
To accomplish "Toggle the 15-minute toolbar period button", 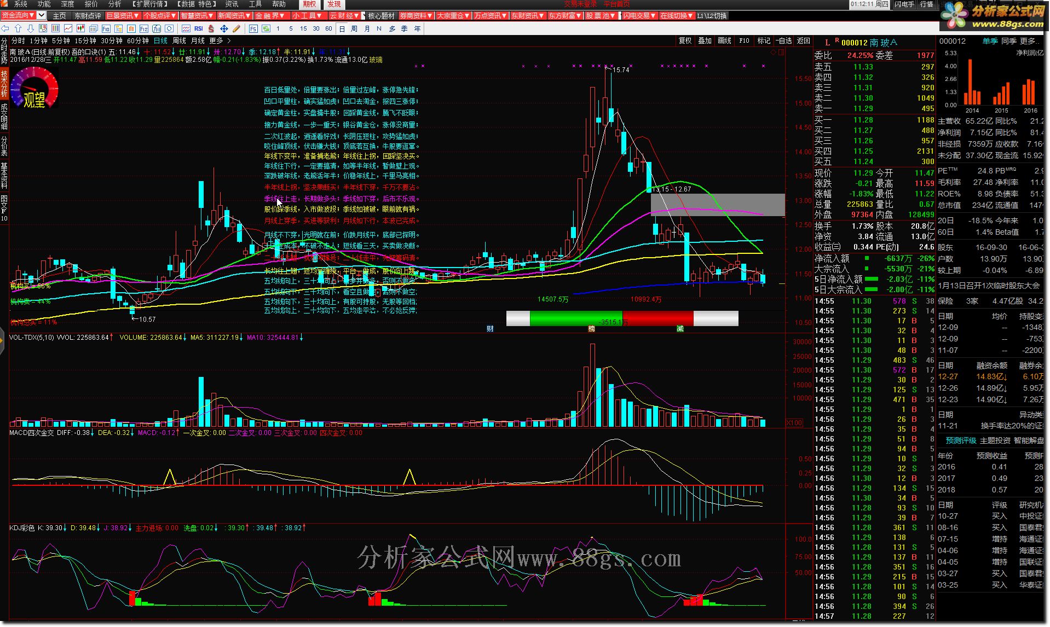I will tap(303, 28).
